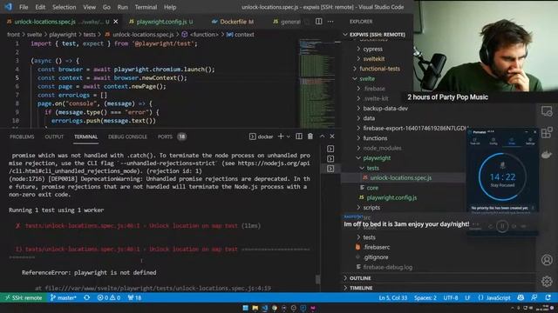Close the unlock-locations.spec.js editor tab
This screenshot has width=558, height=313.
coord(116,22)
